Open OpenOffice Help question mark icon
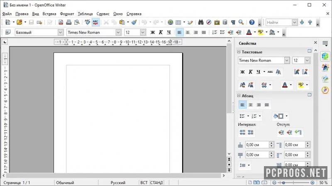The image size is (332, 186). [252, 22]
